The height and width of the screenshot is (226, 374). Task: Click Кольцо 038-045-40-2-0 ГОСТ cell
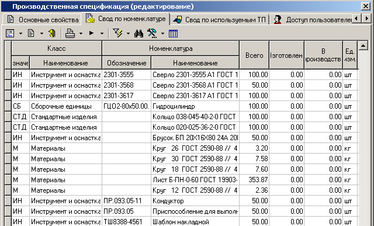tap(195, 117)
